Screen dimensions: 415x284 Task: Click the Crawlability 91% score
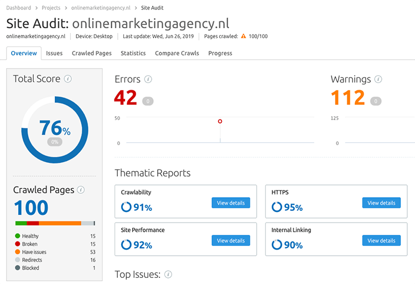[x=143, y=208]
